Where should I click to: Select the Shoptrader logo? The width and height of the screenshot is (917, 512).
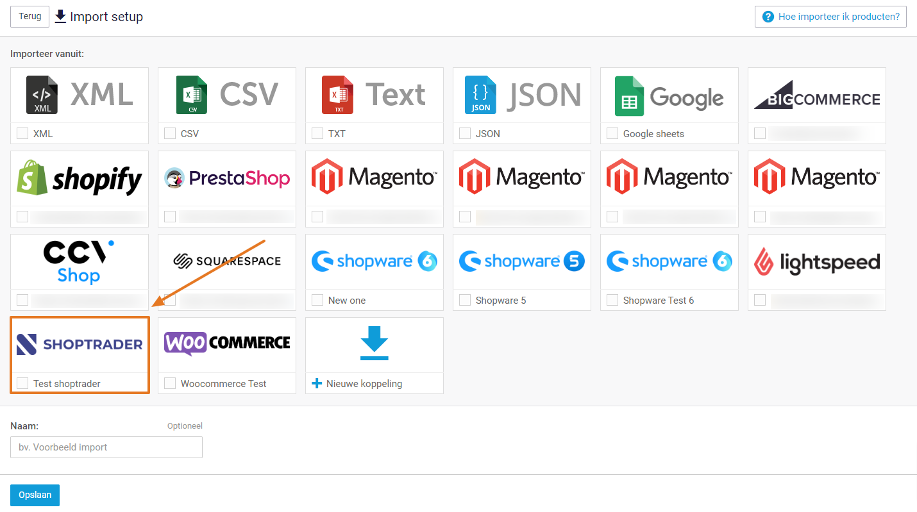[x=80, y=345]
